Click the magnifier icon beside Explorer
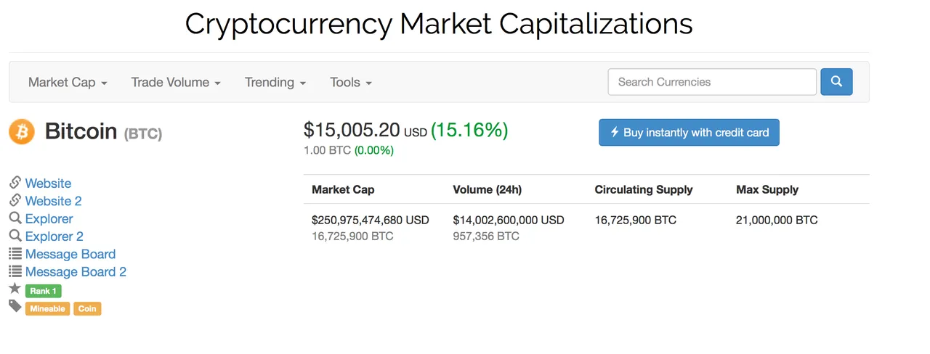 click(x=15, y=218)
